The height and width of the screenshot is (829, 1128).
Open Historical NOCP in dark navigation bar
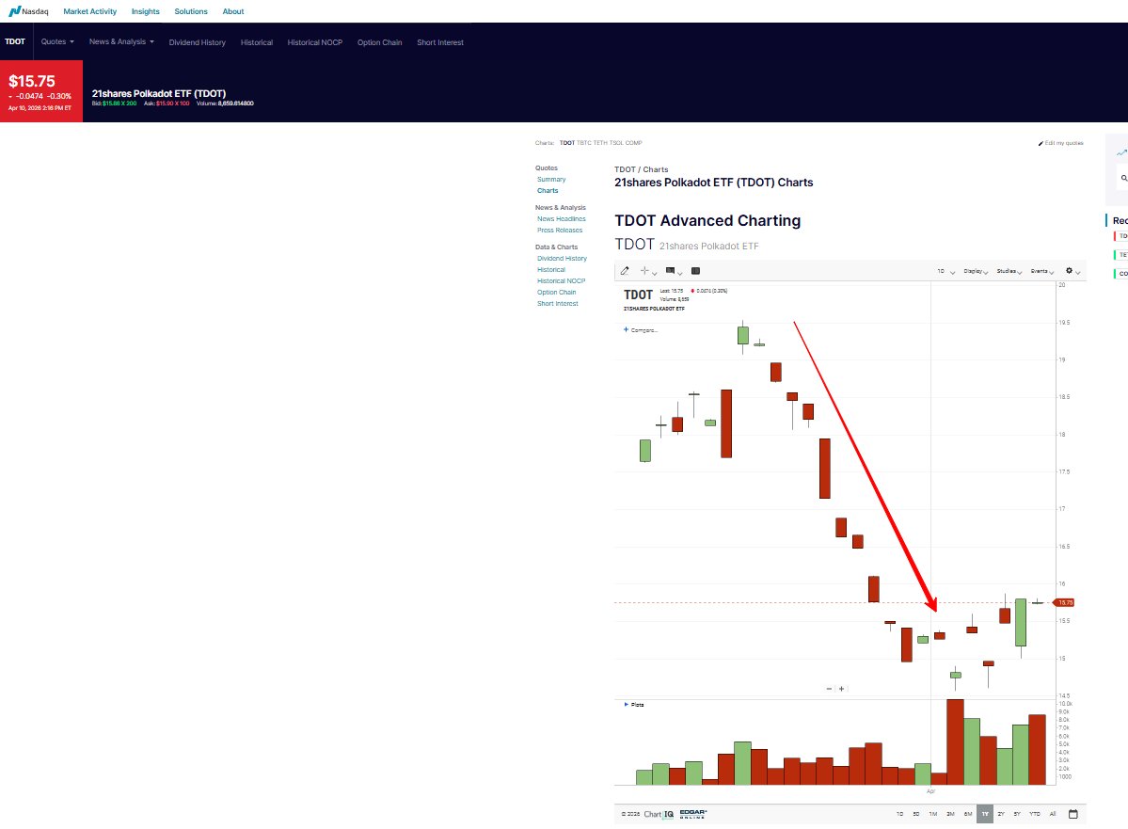click(315, 42)
